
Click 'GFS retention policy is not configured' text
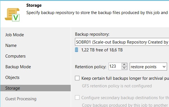117,86
